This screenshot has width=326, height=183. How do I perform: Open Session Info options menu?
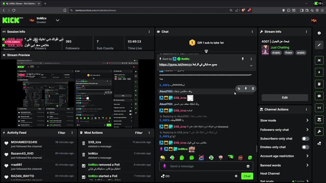pos(149,32)
